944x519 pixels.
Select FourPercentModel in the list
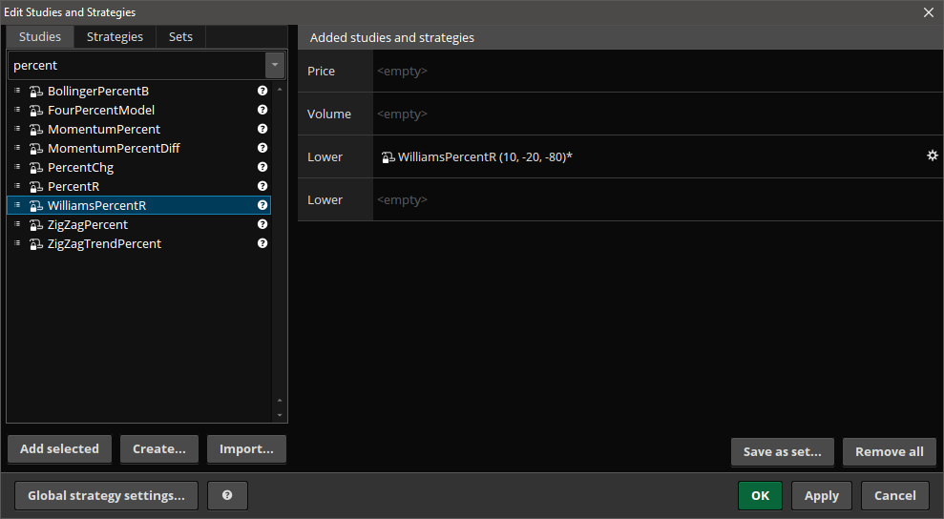click(x=138, y=110)
